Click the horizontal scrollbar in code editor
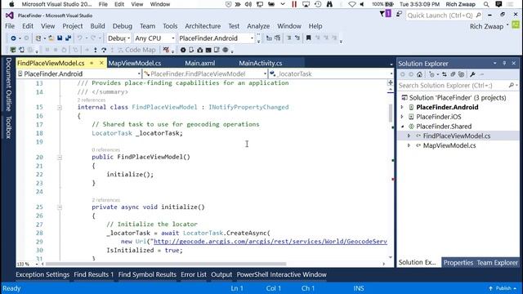The image size is (523, 294). [x=166, y=264]
